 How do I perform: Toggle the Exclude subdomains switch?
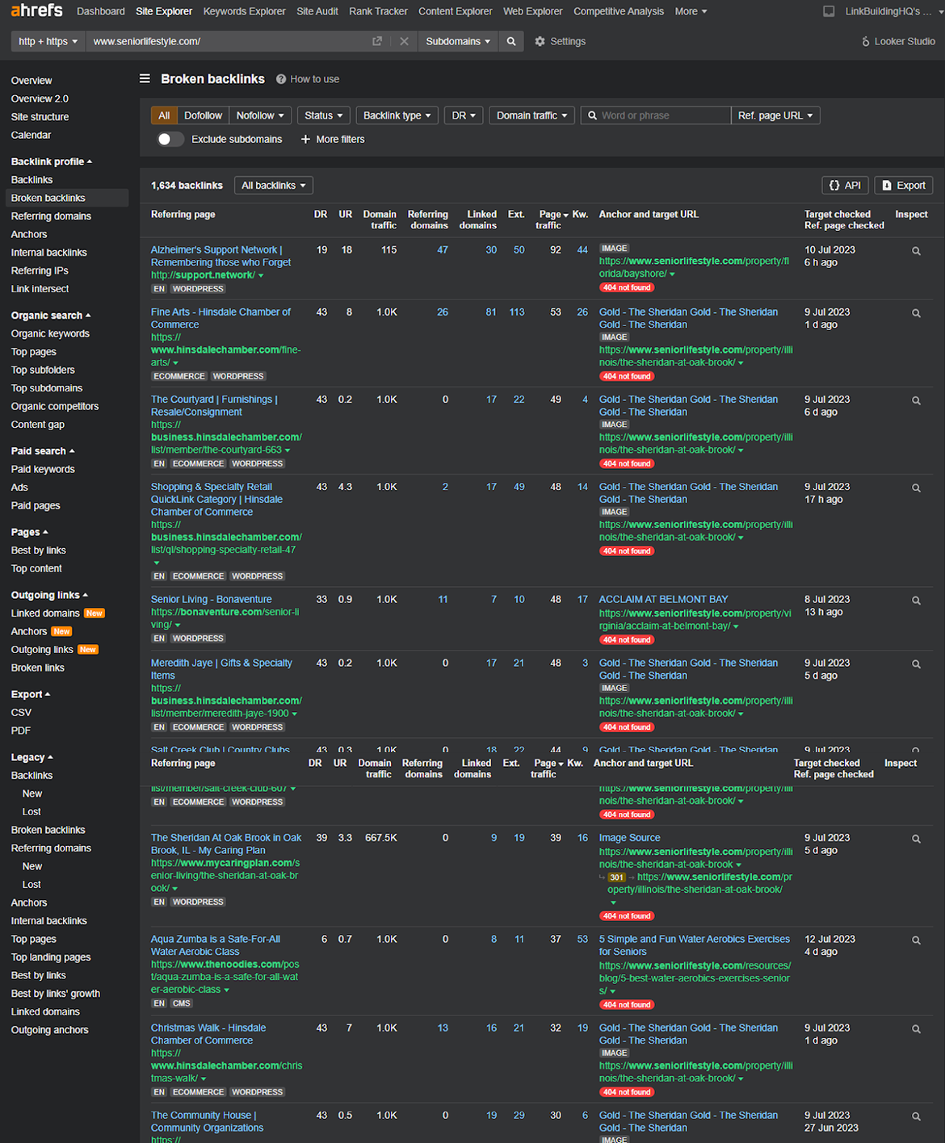[169, 139]
